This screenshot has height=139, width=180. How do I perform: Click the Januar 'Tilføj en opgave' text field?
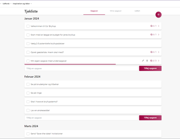(x=81, y=68)
